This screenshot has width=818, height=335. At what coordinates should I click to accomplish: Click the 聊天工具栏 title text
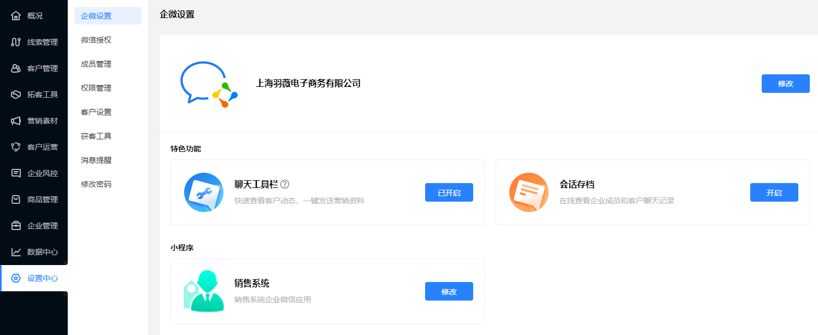256,185
